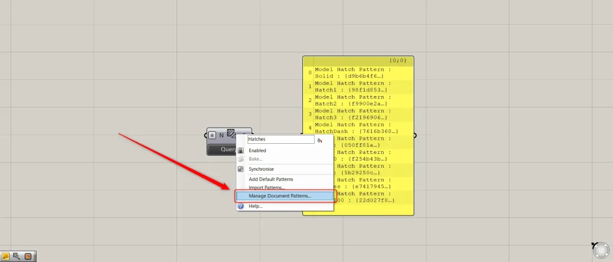Click panel text '{f254b43b…}'
This screenshot has width=613, height=262.
367,159
